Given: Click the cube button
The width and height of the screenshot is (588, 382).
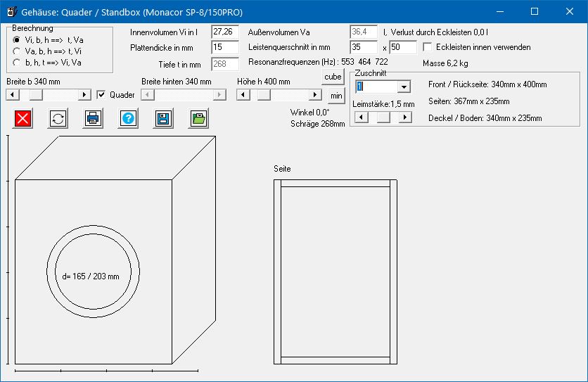Looking at the screenshot, I should (333, 77).
